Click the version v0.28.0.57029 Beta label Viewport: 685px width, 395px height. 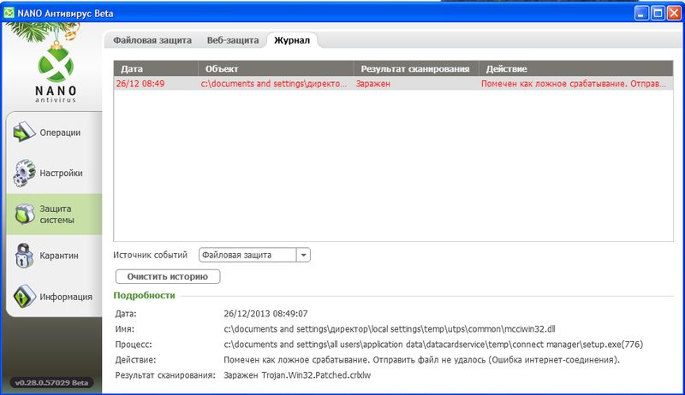point(52,381)
